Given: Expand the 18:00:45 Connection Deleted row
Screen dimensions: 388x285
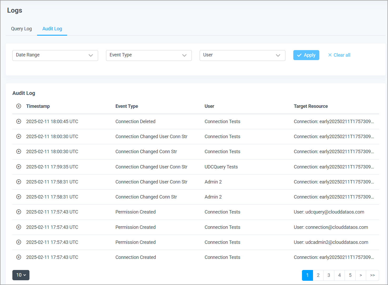Looking at the screenshot, I should (19, 121).
